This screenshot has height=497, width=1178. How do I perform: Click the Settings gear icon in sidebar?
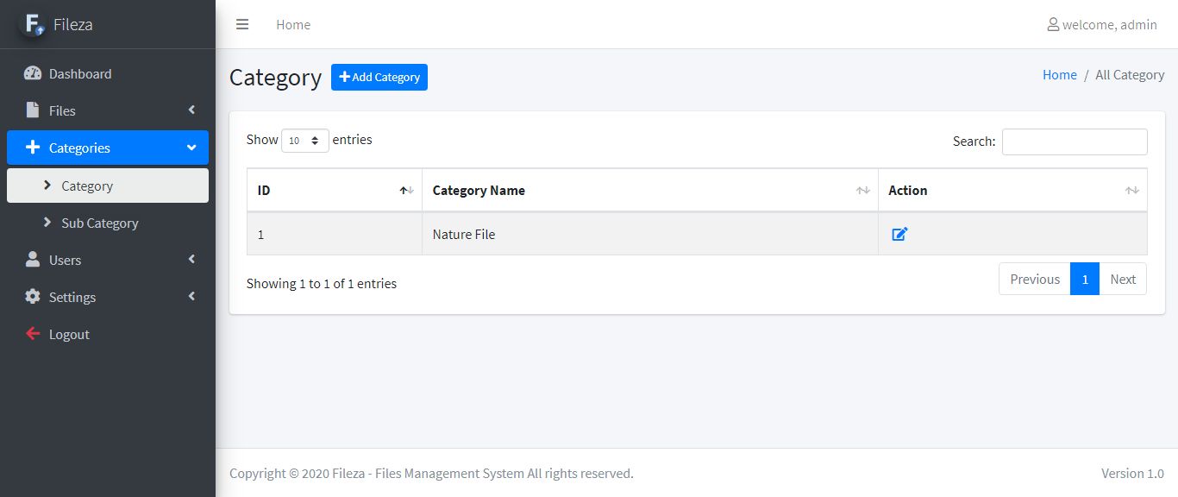tap(33, 297)
